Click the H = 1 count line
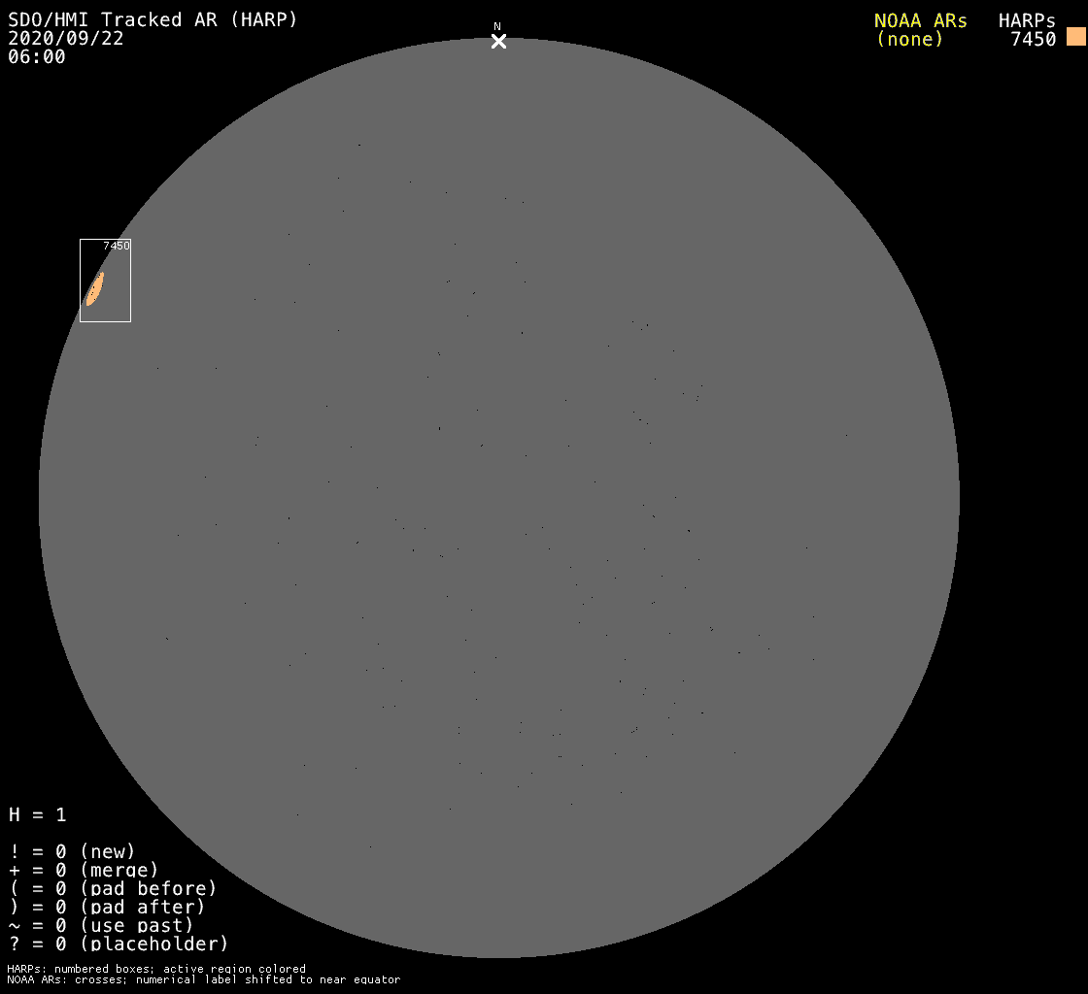Screen dimensions: 1088x994 (x=38, y=814)
